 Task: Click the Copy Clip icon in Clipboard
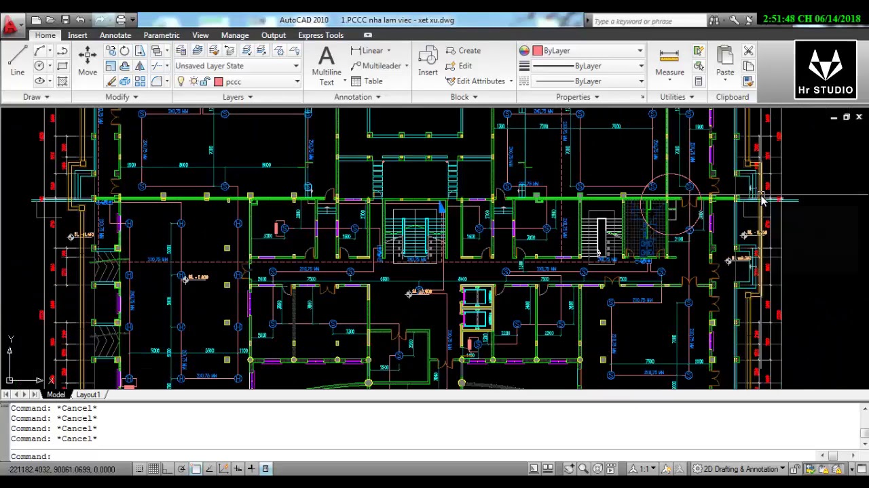pyautogui.click(x=748, y=66)
